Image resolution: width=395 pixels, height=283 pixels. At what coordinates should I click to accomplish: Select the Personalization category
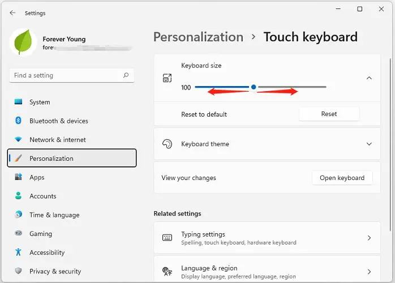point(72,158)
